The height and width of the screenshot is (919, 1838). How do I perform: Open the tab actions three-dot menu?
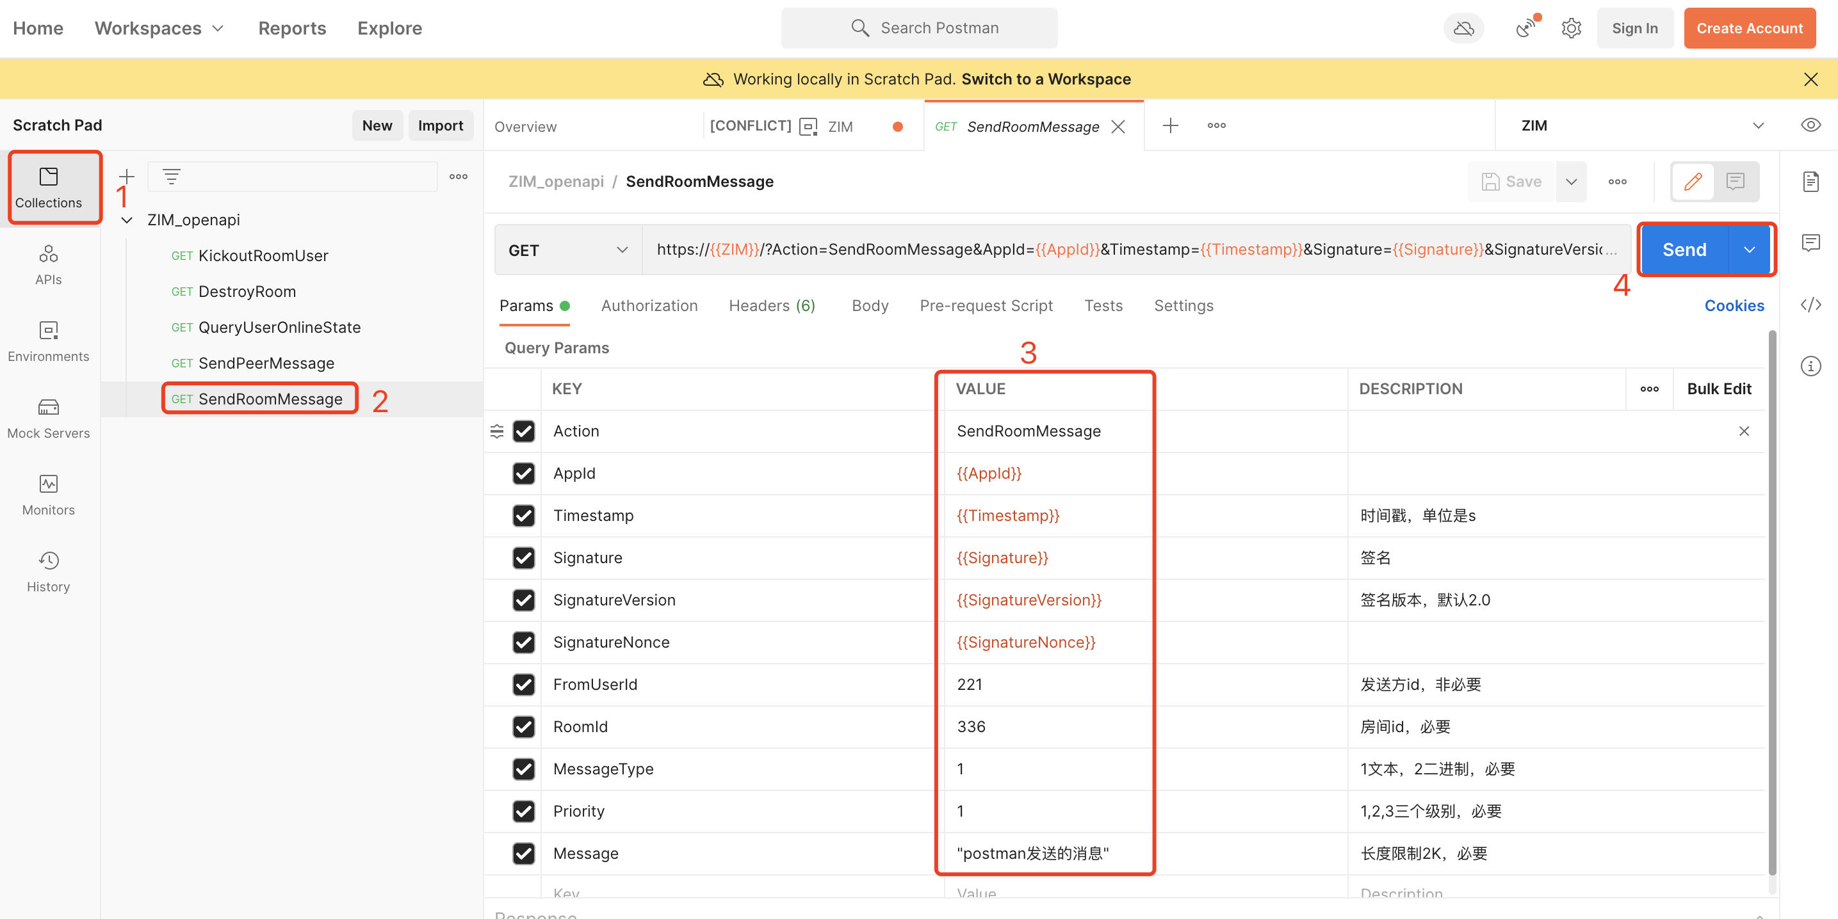[1217, 125]
